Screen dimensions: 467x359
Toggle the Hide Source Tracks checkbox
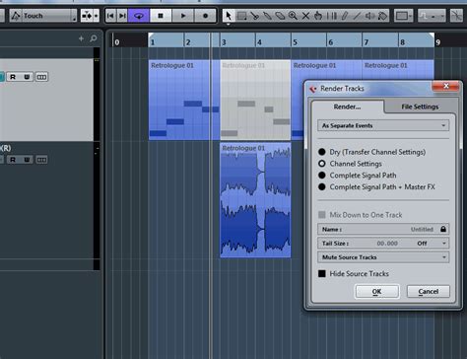(x=322, y=273)
